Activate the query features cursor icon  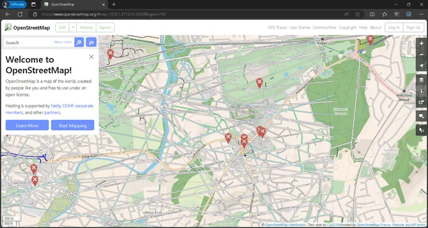422,130
